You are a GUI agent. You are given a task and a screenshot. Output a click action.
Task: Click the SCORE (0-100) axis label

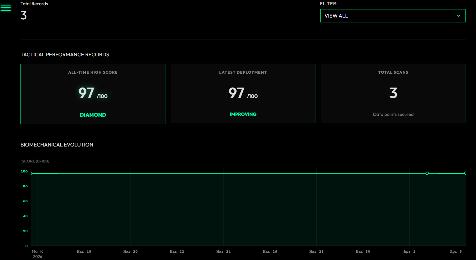point(35,161)
